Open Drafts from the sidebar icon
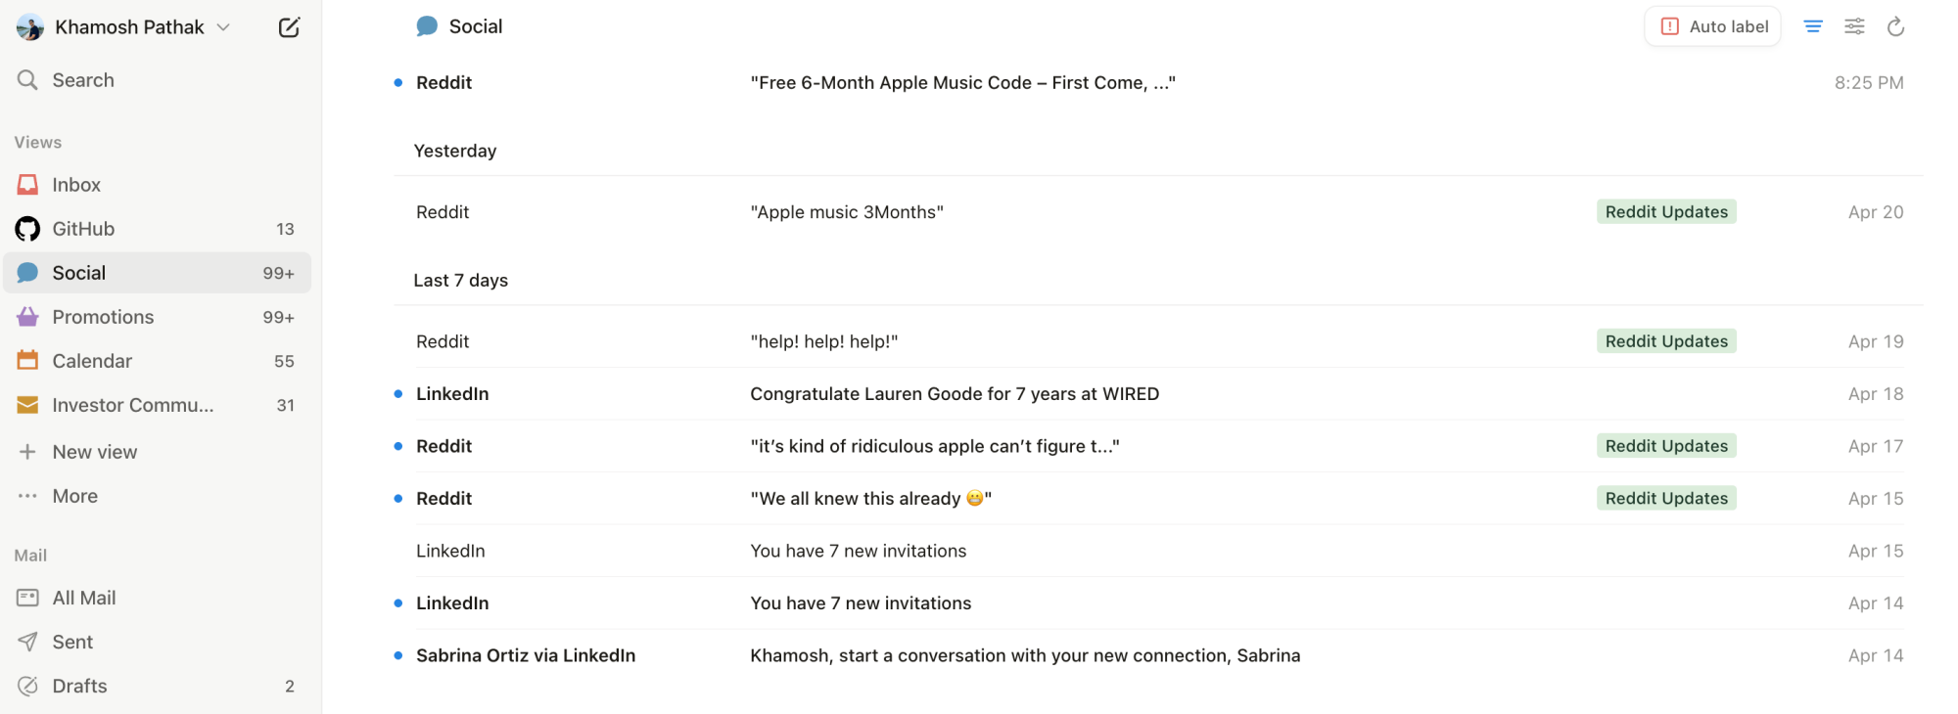Screen dimensions: 1958x714 click(x=27, y=686)
